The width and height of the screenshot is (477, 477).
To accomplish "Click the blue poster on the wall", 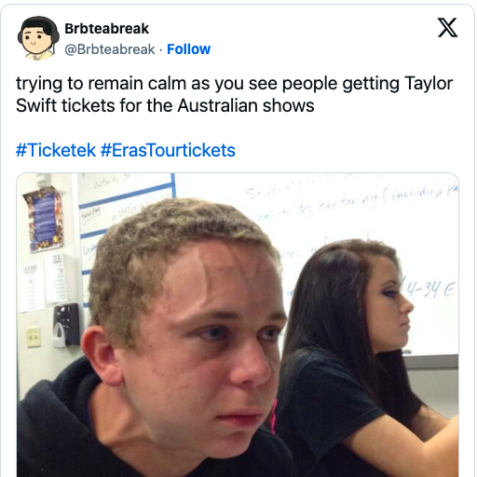I will click(x=43, y=219).
